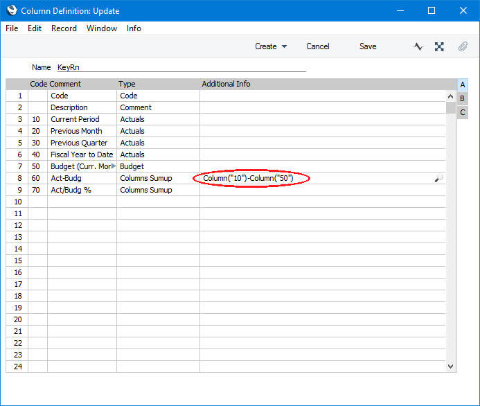This screenshot has width=480, height=406.
Task: Click the activity history waveform icon
Action: tap(418, 46)
